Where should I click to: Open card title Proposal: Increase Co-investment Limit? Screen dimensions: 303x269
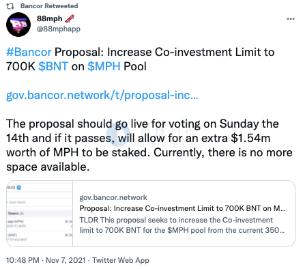point(182,208)
